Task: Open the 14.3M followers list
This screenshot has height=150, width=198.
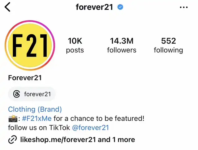Action: (x=122, y=45)
